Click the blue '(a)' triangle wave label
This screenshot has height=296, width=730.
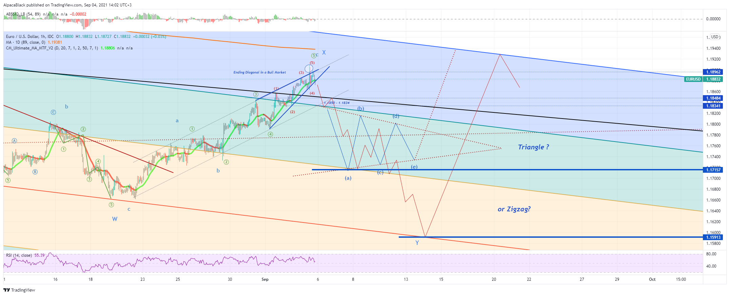click(348, 178)
